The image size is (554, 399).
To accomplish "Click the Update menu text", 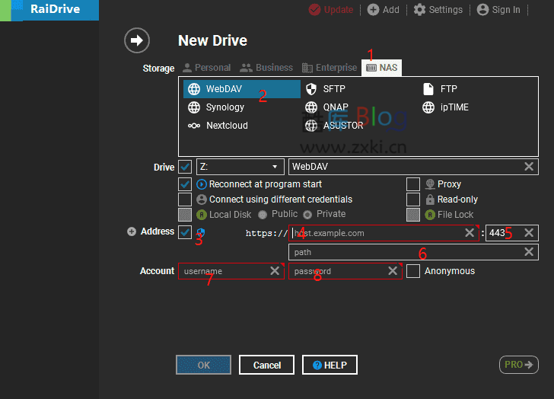I will click(x=339, y=10).
